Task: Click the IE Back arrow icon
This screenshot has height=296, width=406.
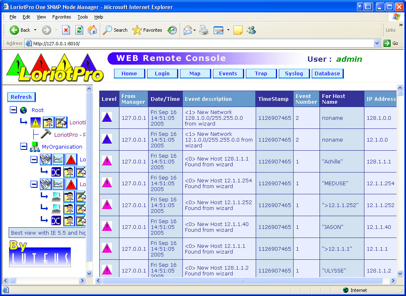Action: tap(14, 30)
